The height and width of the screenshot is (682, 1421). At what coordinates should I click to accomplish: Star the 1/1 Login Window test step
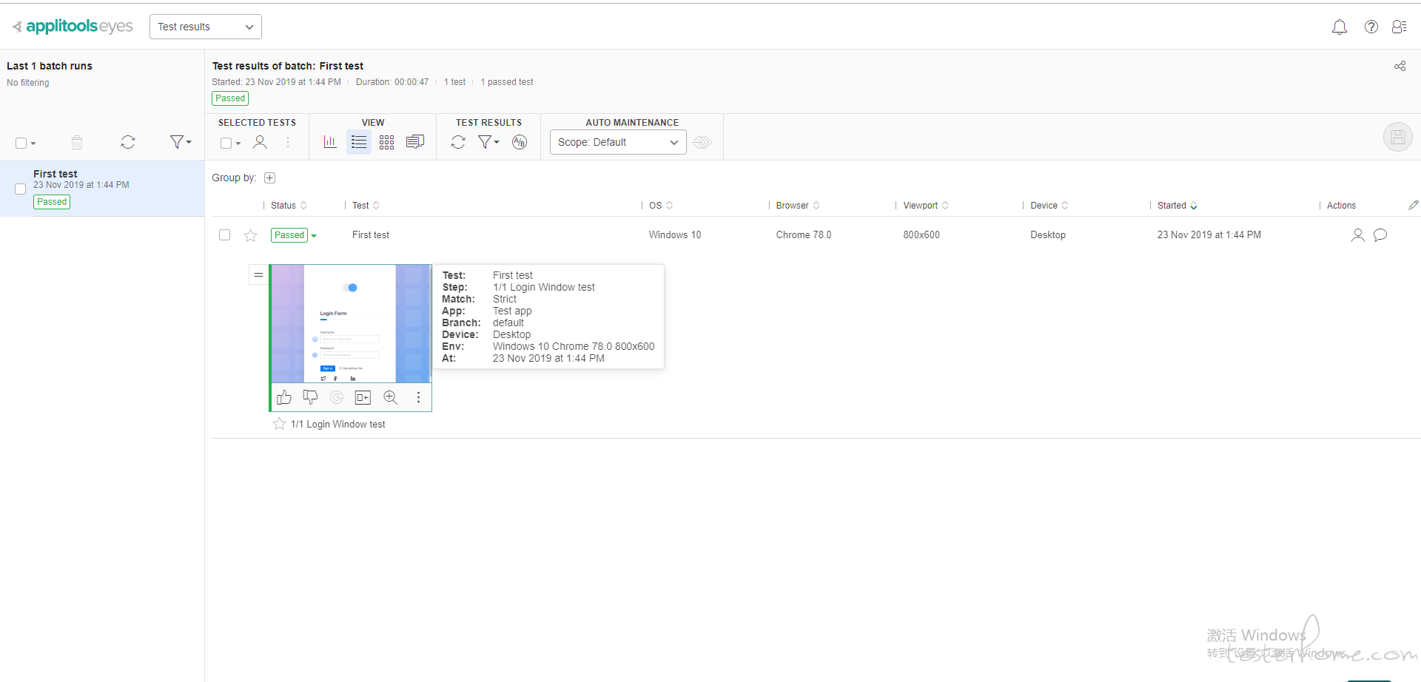[x=279, y=424]
